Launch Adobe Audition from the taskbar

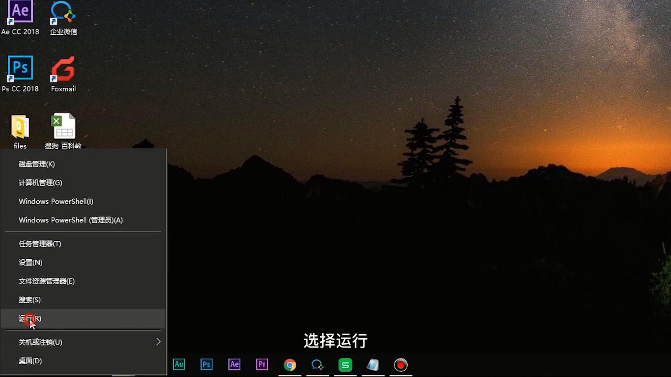(x=179, y=364)
